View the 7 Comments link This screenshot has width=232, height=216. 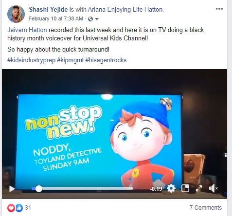click(x=206, y=208)
